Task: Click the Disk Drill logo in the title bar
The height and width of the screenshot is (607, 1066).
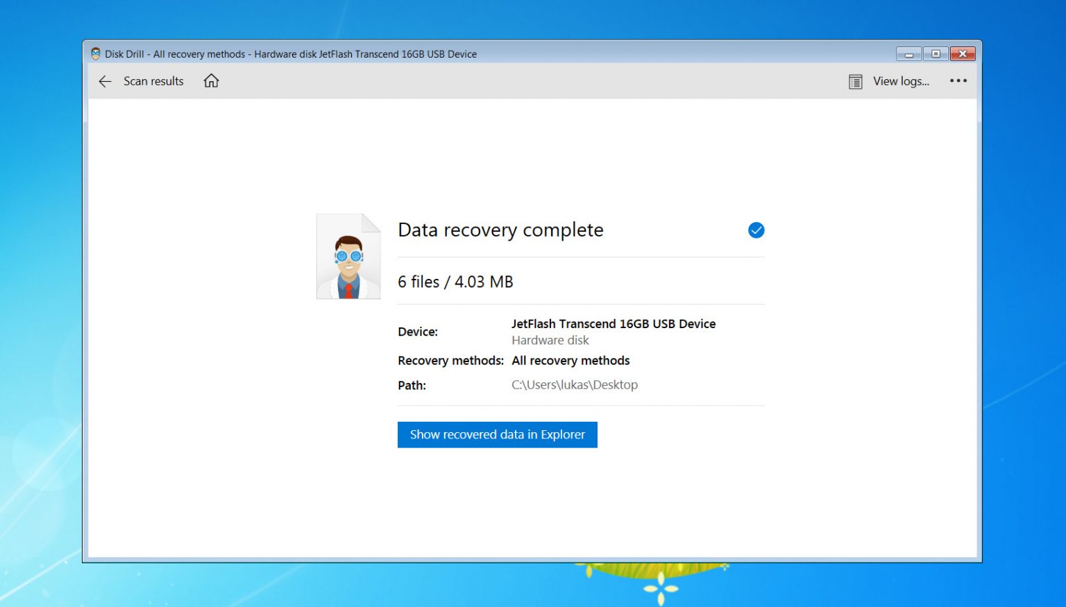Action: tap(95, 53)
